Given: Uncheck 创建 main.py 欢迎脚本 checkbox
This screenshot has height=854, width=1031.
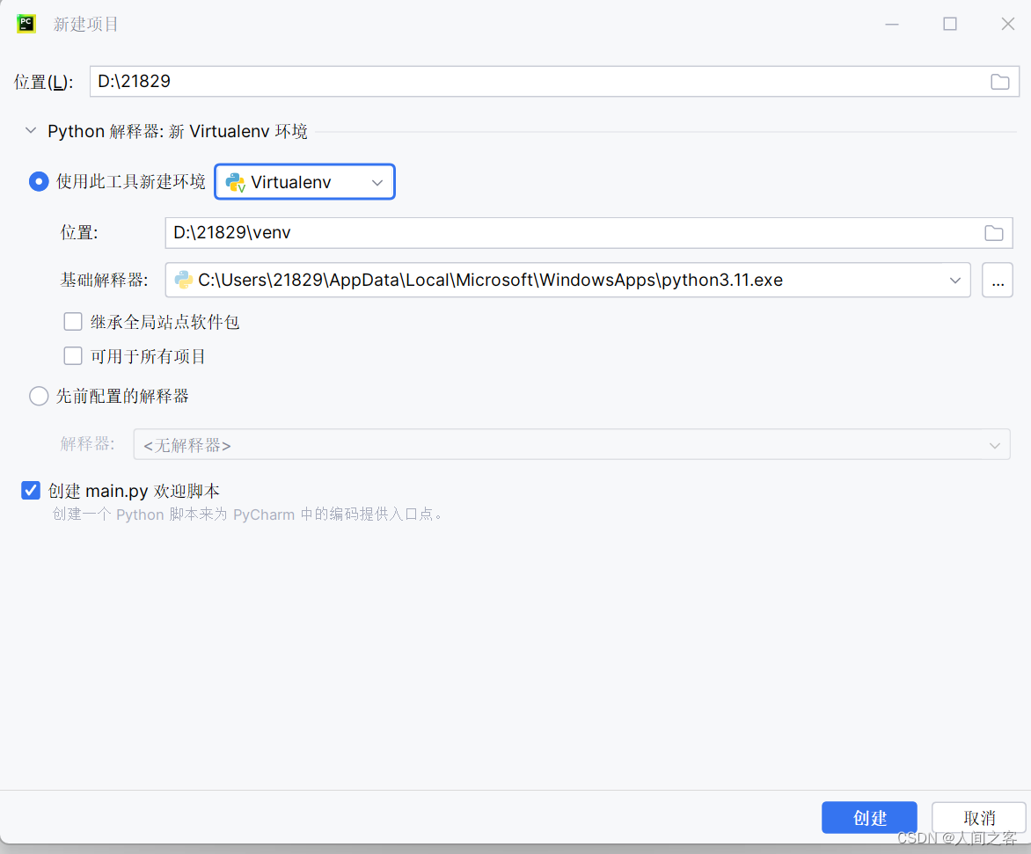Looking at the screenshot, I should 31,491.
